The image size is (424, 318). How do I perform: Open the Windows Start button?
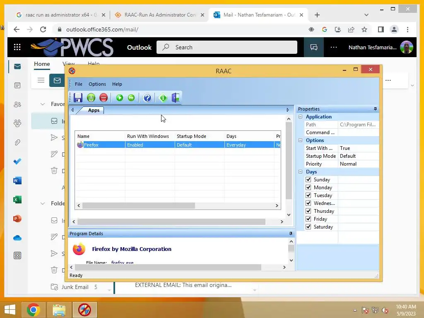click(10, 310)
